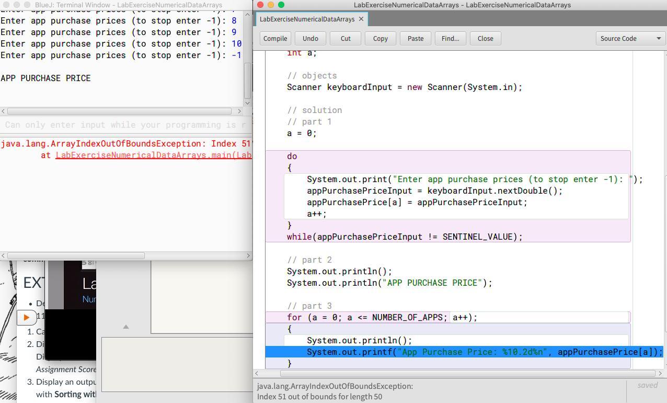Click the yellow minimize button of editor window

(271, 5)
